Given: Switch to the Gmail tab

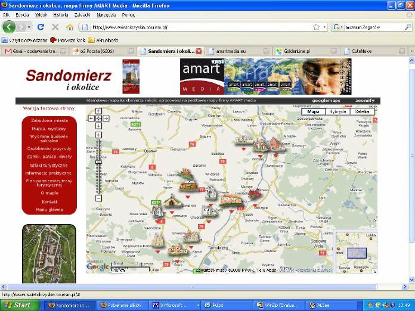Looking at the screenshot, I should tap(35, 51).
